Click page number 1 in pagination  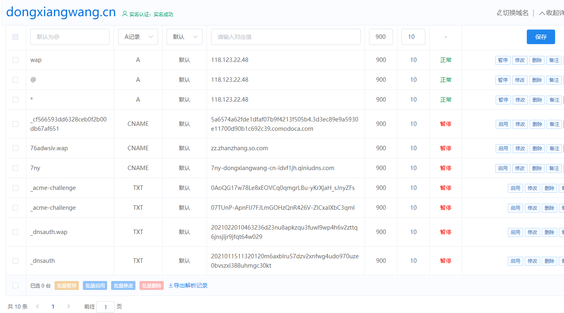tap(53, 307)
